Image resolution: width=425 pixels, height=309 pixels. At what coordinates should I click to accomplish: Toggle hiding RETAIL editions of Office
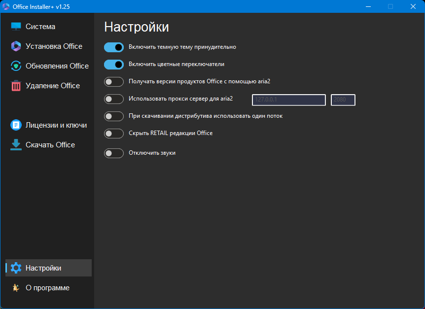click(114, 134)
